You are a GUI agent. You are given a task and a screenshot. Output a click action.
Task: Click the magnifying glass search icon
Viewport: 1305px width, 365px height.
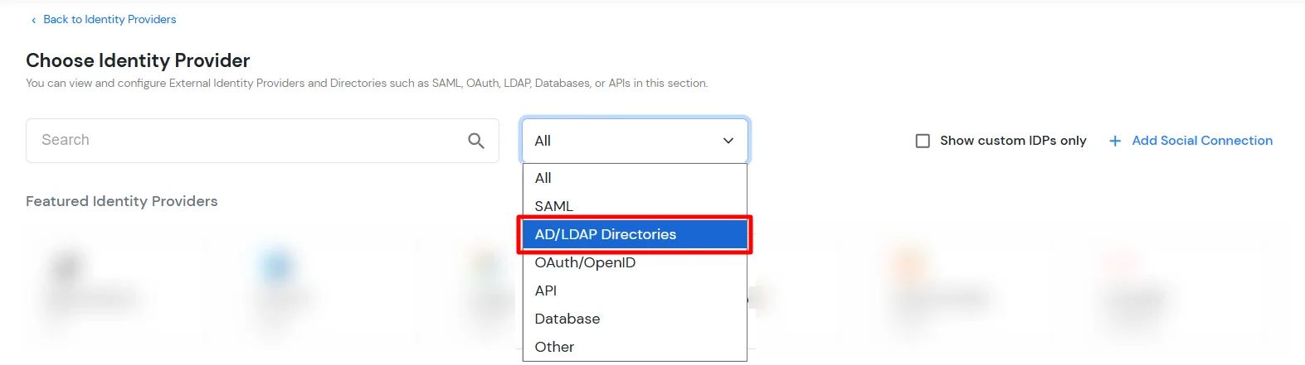(475, 141)
